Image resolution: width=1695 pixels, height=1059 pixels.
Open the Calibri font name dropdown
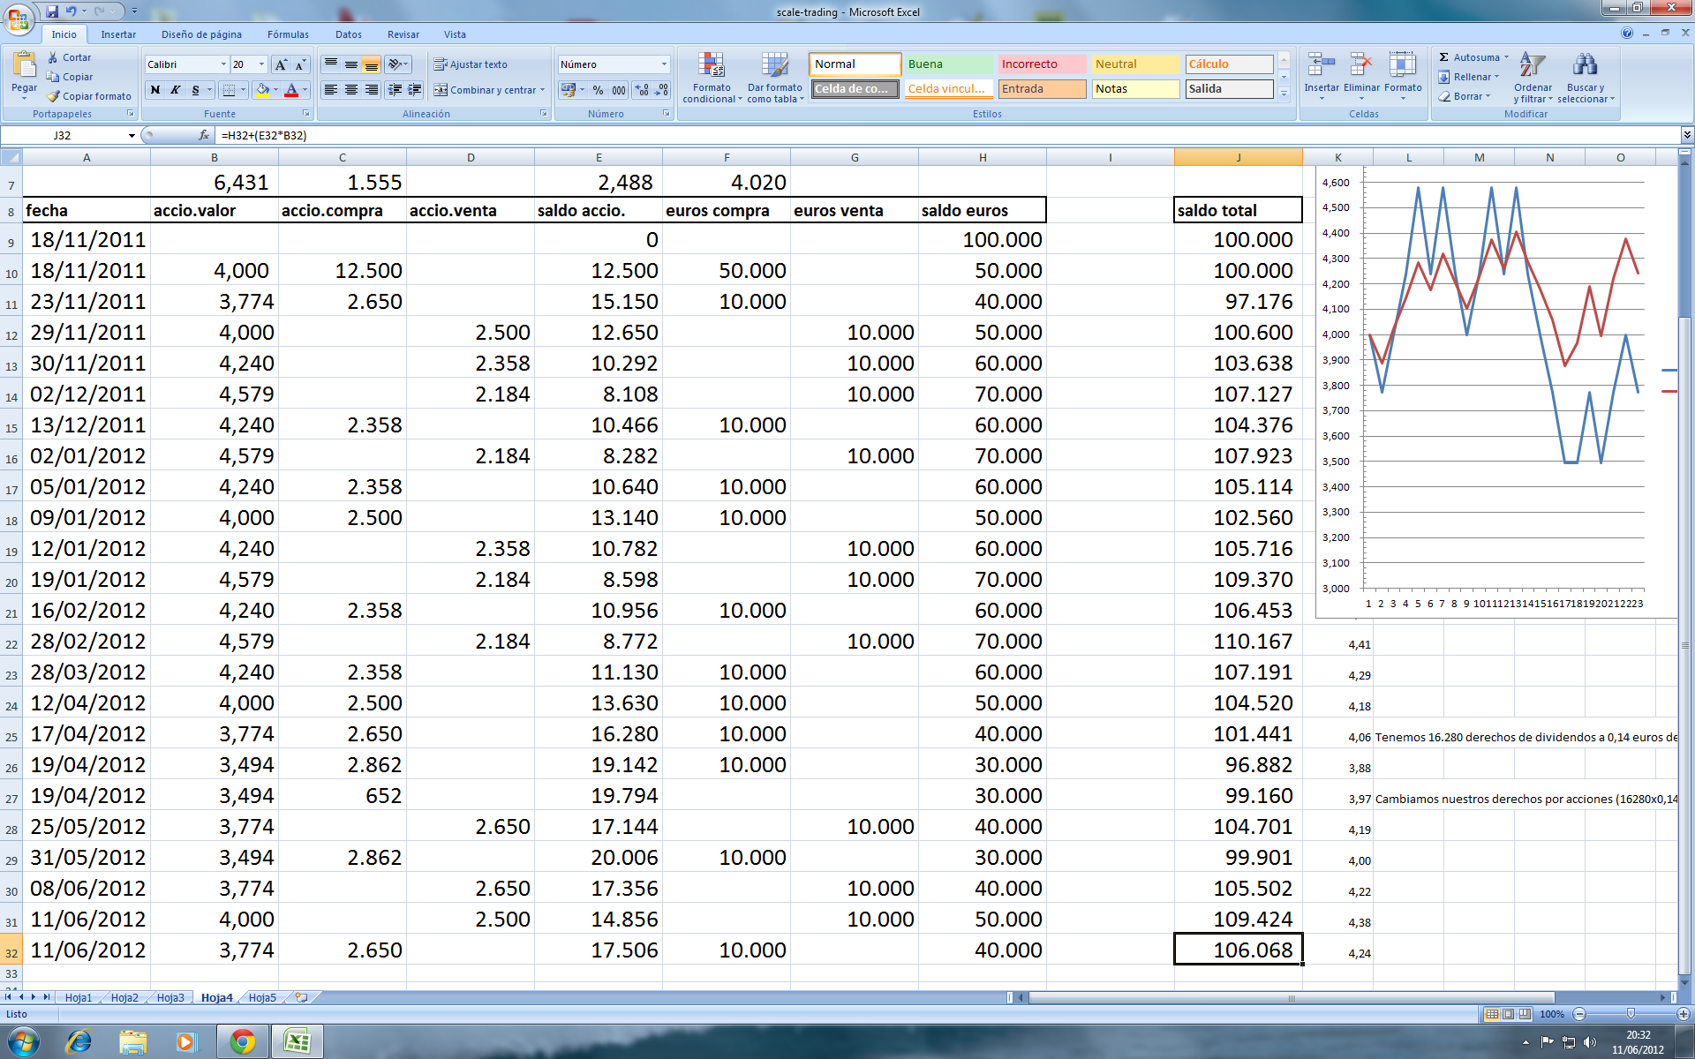coord(223,64)
